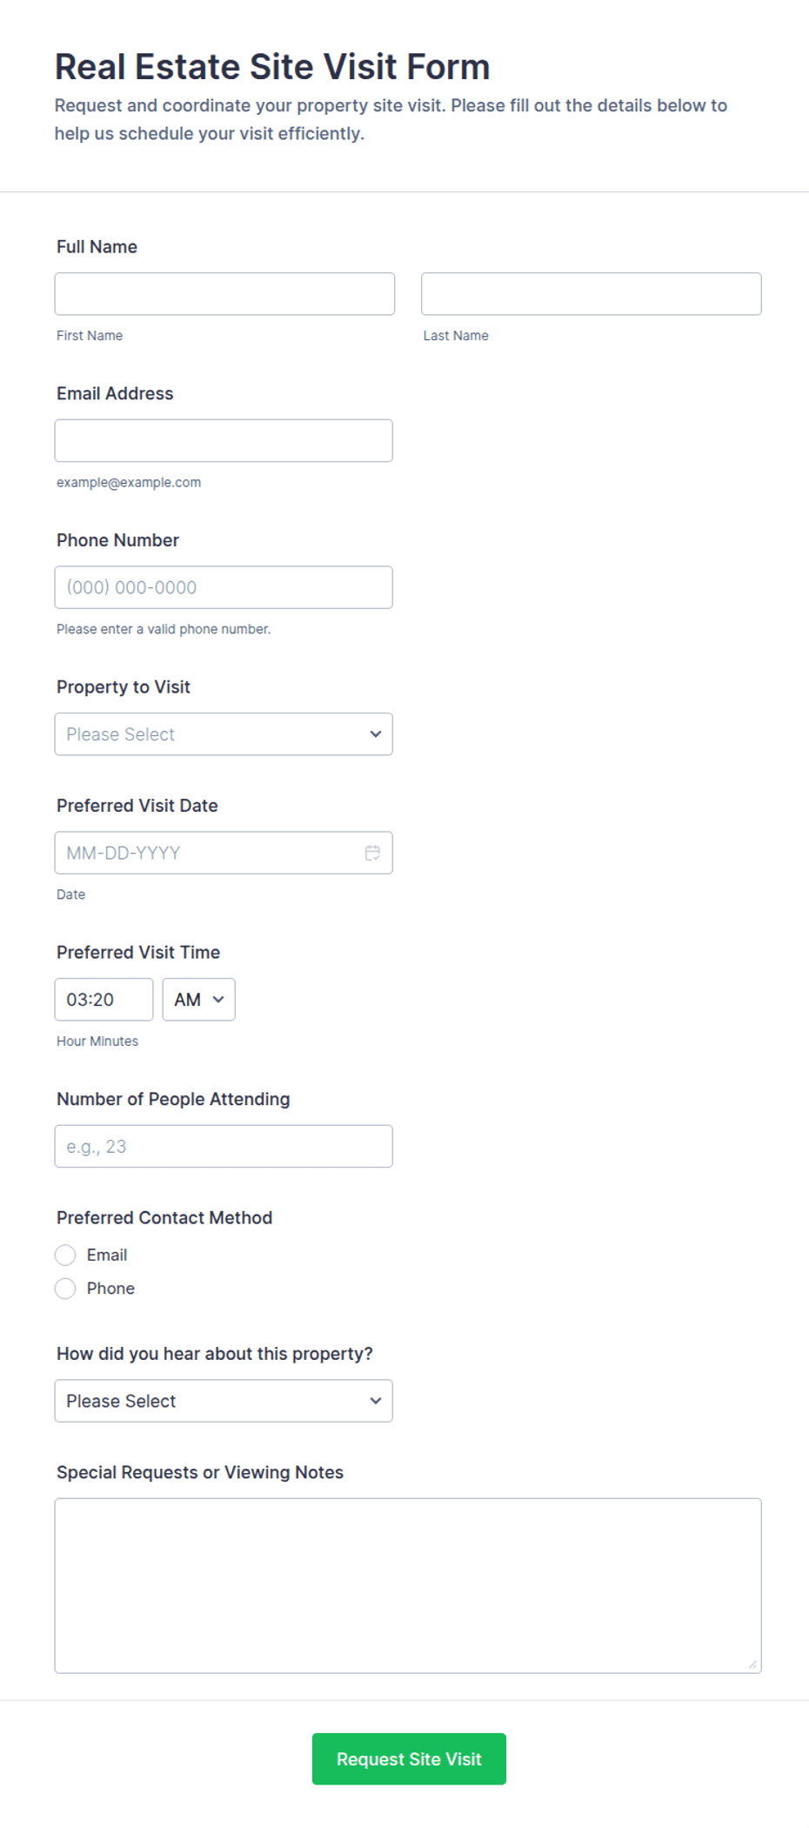The height and width of the screenshot is (1828, 809).
Task: Focus the Special Requests notes textarea
Action: pyautogui.click(x=407, y=1584)
